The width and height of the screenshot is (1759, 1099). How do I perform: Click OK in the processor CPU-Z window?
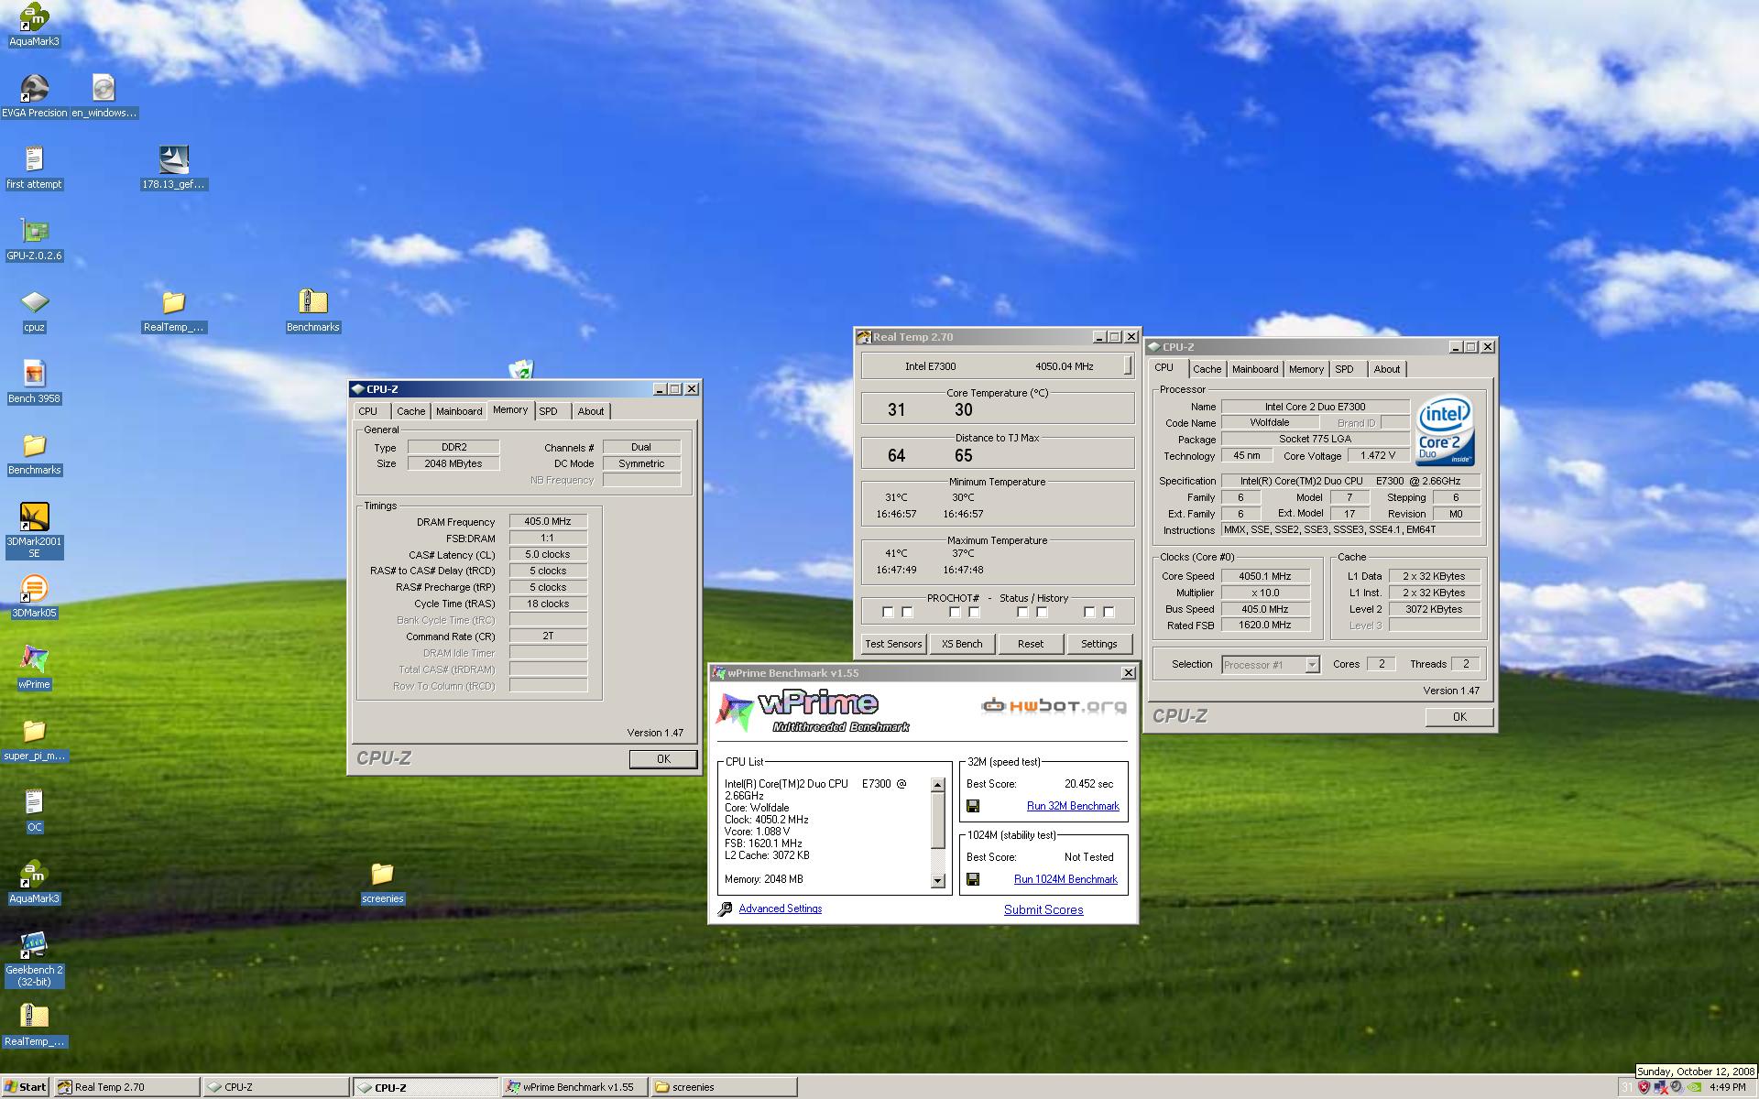pyautogui.click(x=1459, y=717)
